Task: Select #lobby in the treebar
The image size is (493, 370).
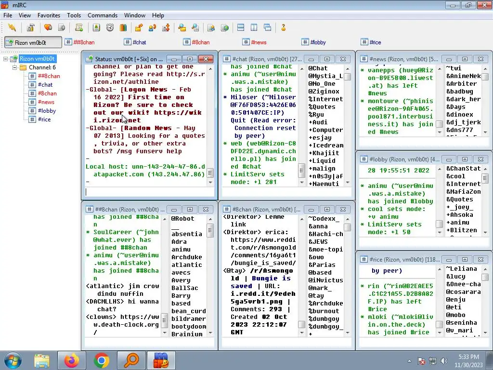Action: (47, 110)
